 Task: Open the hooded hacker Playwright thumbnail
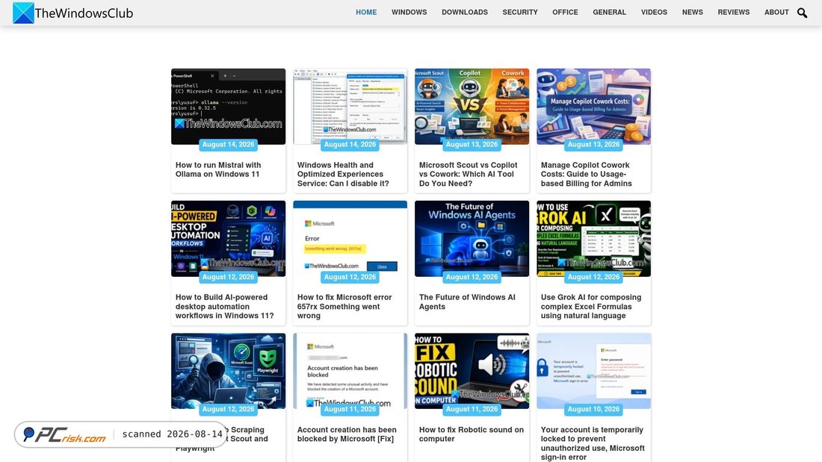228,371
